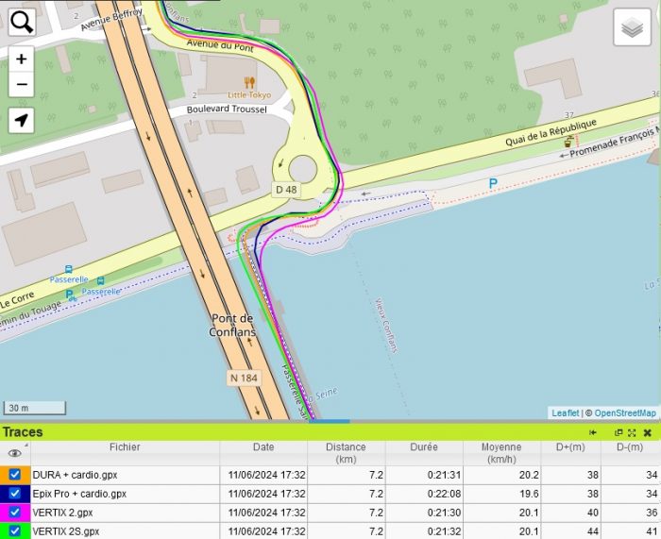This screenshot has width=661, height=539.
Task: Expand the Traces panel to fullscreen
Action: pos(632,432)
